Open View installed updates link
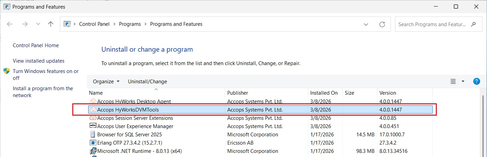This screenshot has width=487, height=157. tap(38, 61)
